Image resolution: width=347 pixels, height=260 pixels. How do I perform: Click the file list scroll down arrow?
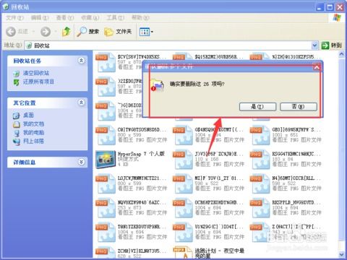pyautogui.click(x=341, y=254)
